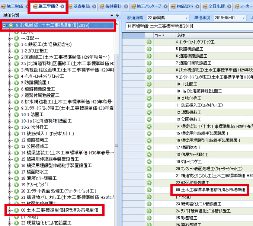Click green plus icon in 4 インターロッキングブロック工 table row
This screenshot has width=253, height=226.
pyautogui.click(x=149, y=42)
